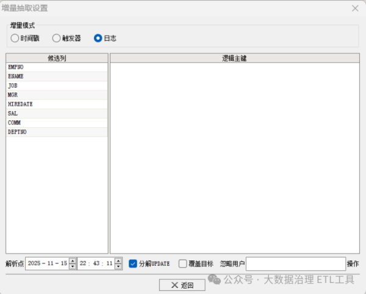
Task: Click the 返回 button
Action: 182,285
